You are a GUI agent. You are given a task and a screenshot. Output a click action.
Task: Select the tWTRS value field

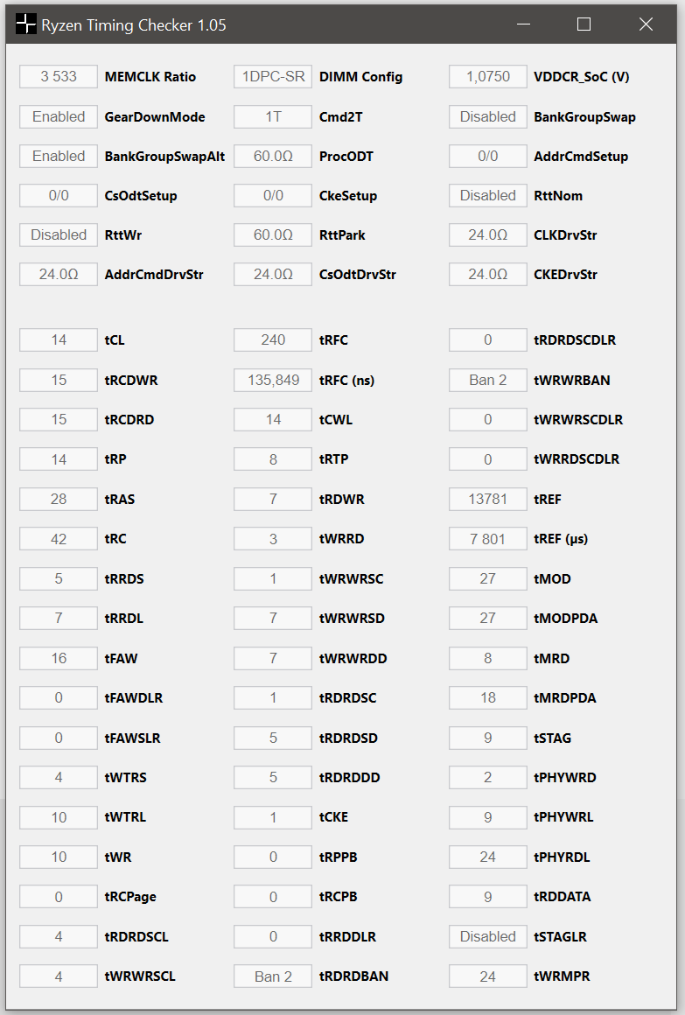point(59,777)
